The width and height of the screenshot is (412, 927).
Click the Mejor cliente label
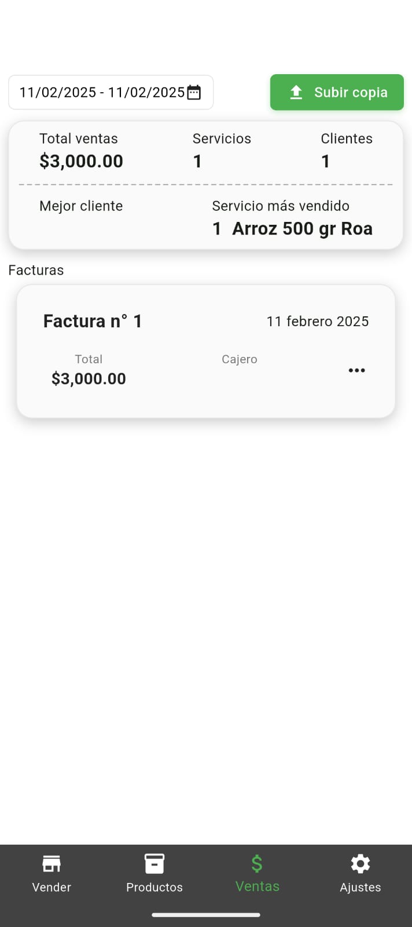click(x=81, y=206)
